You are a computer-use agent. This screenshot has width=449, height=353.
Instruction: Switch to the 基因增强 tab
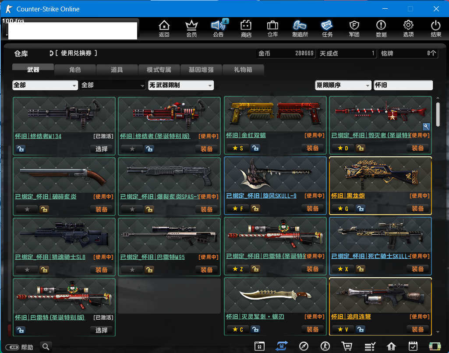point(201,70)
